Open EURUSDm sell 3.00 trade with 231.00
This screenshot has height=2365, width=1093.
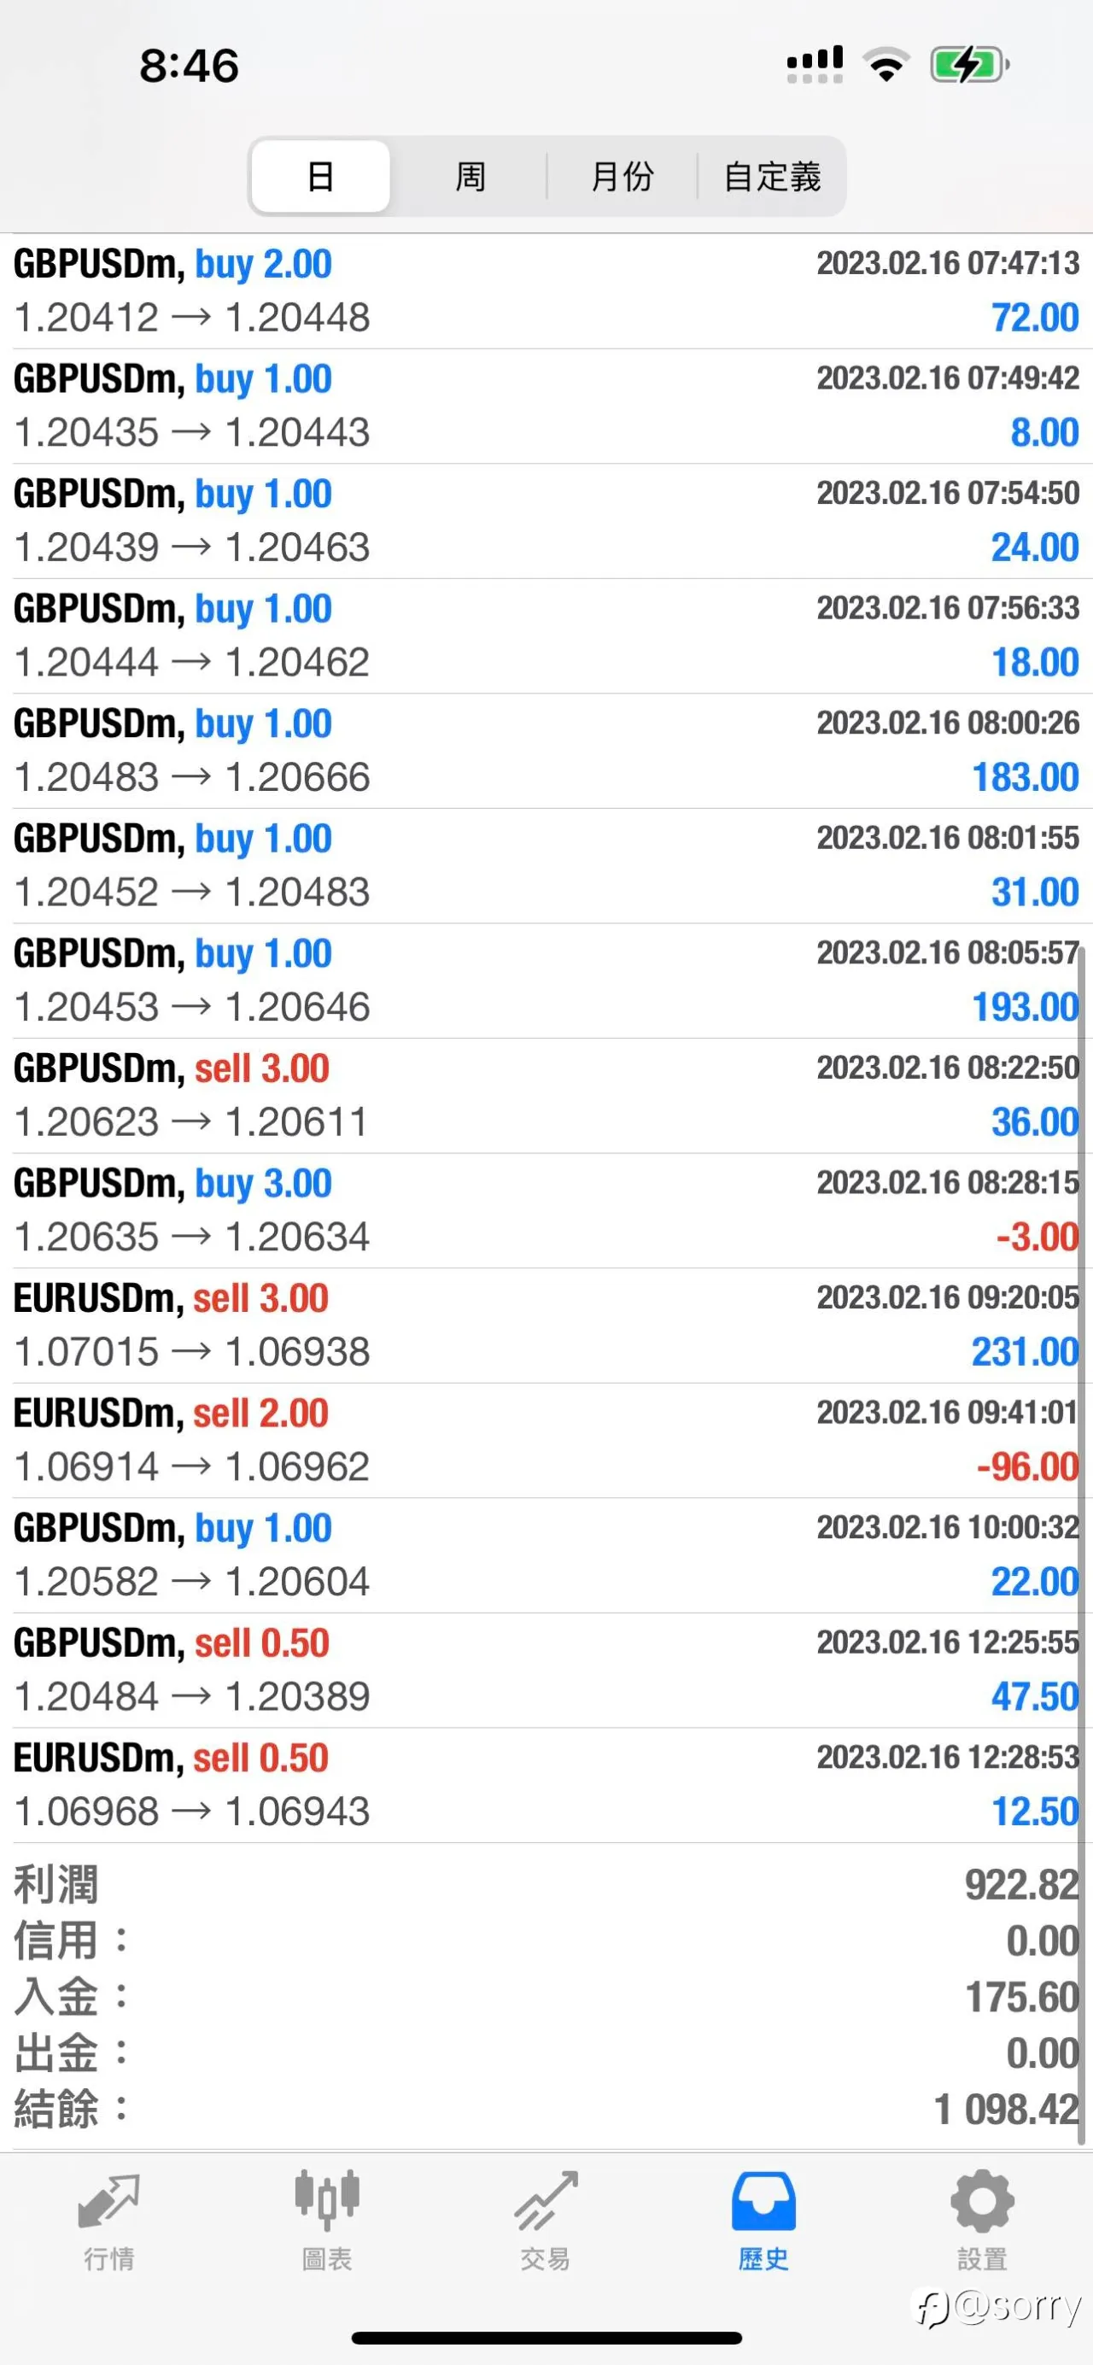546,1326
